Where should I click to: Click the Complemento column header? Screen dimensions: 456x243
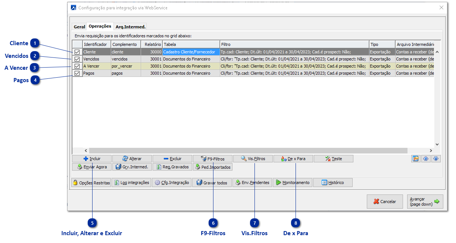(x=126, y=44)
